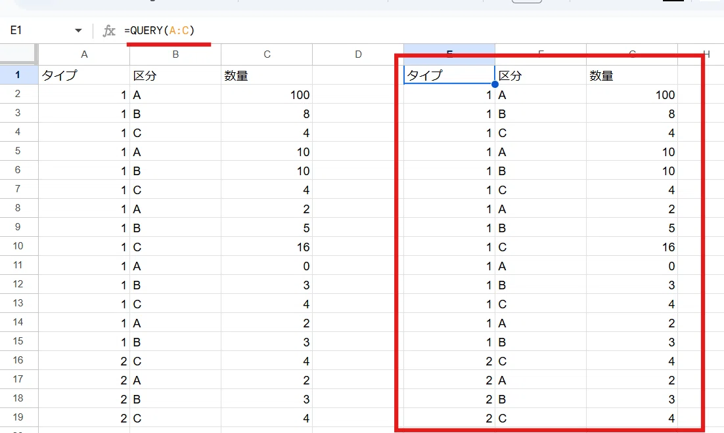Image resolution: width=724 pixels, height=433 pixels.
Task: Select empty cell D5
Action: pyautogui.click(x=358, y=152)
